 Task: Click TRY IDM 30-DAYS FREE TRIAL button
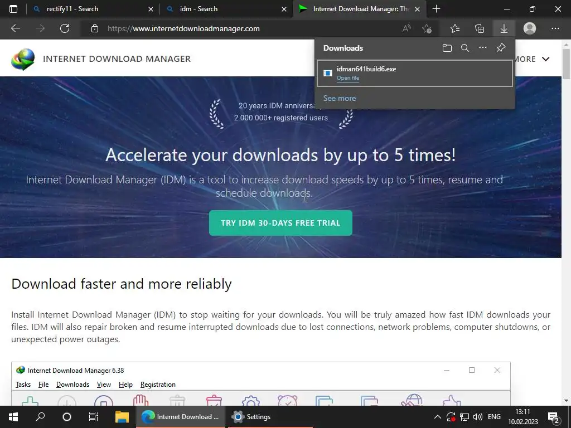280,223
